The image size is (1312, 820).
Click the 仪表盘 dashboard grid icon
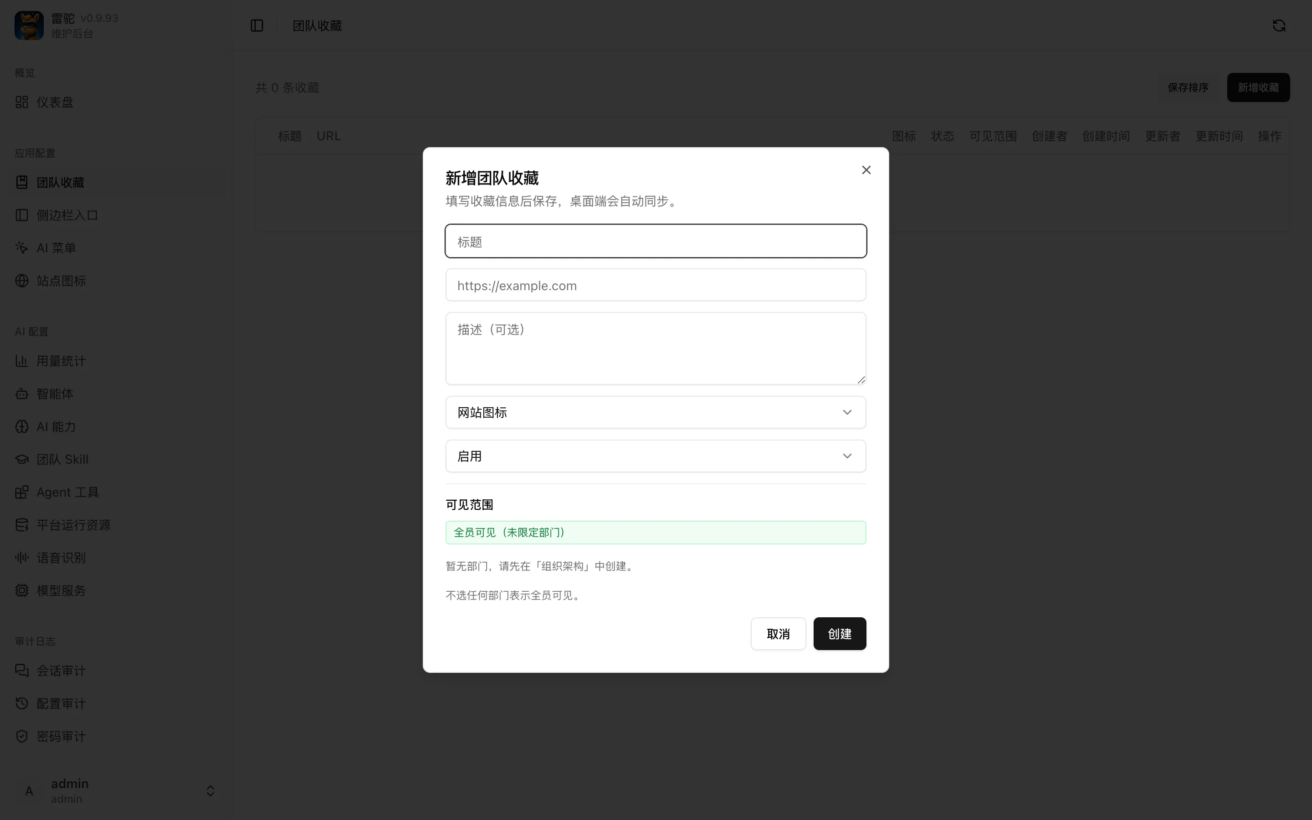point(22,102)
